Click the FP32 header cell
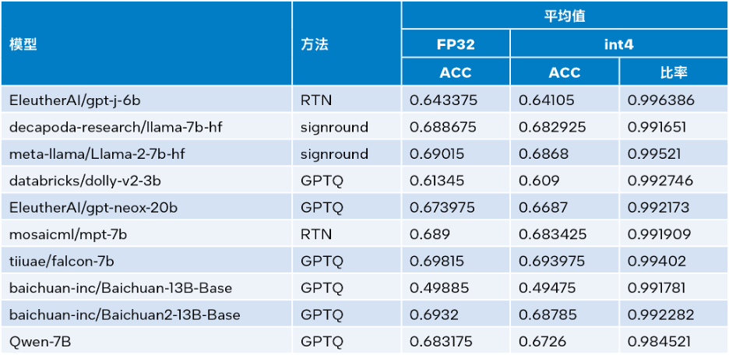729x355 pixels. 456,44
